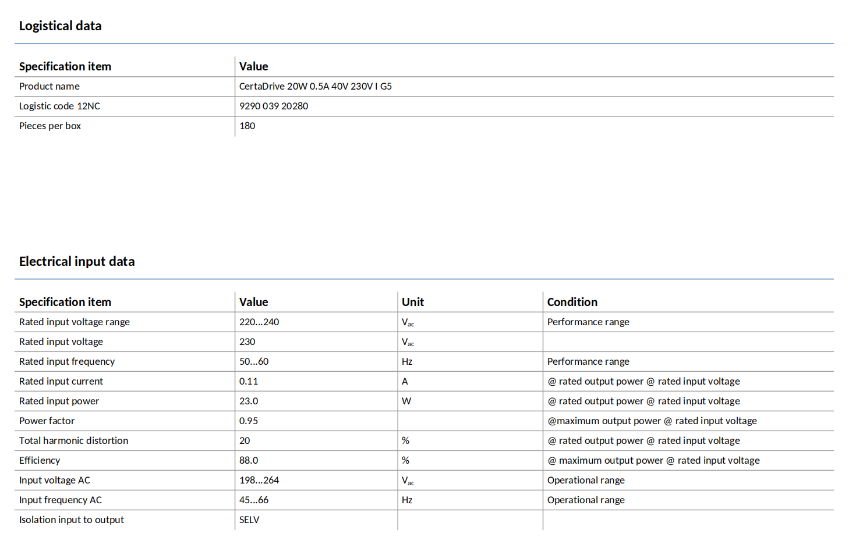Click the 'Logistical data' section heading
The image size is (856, 544).
[x=60, y=26]
